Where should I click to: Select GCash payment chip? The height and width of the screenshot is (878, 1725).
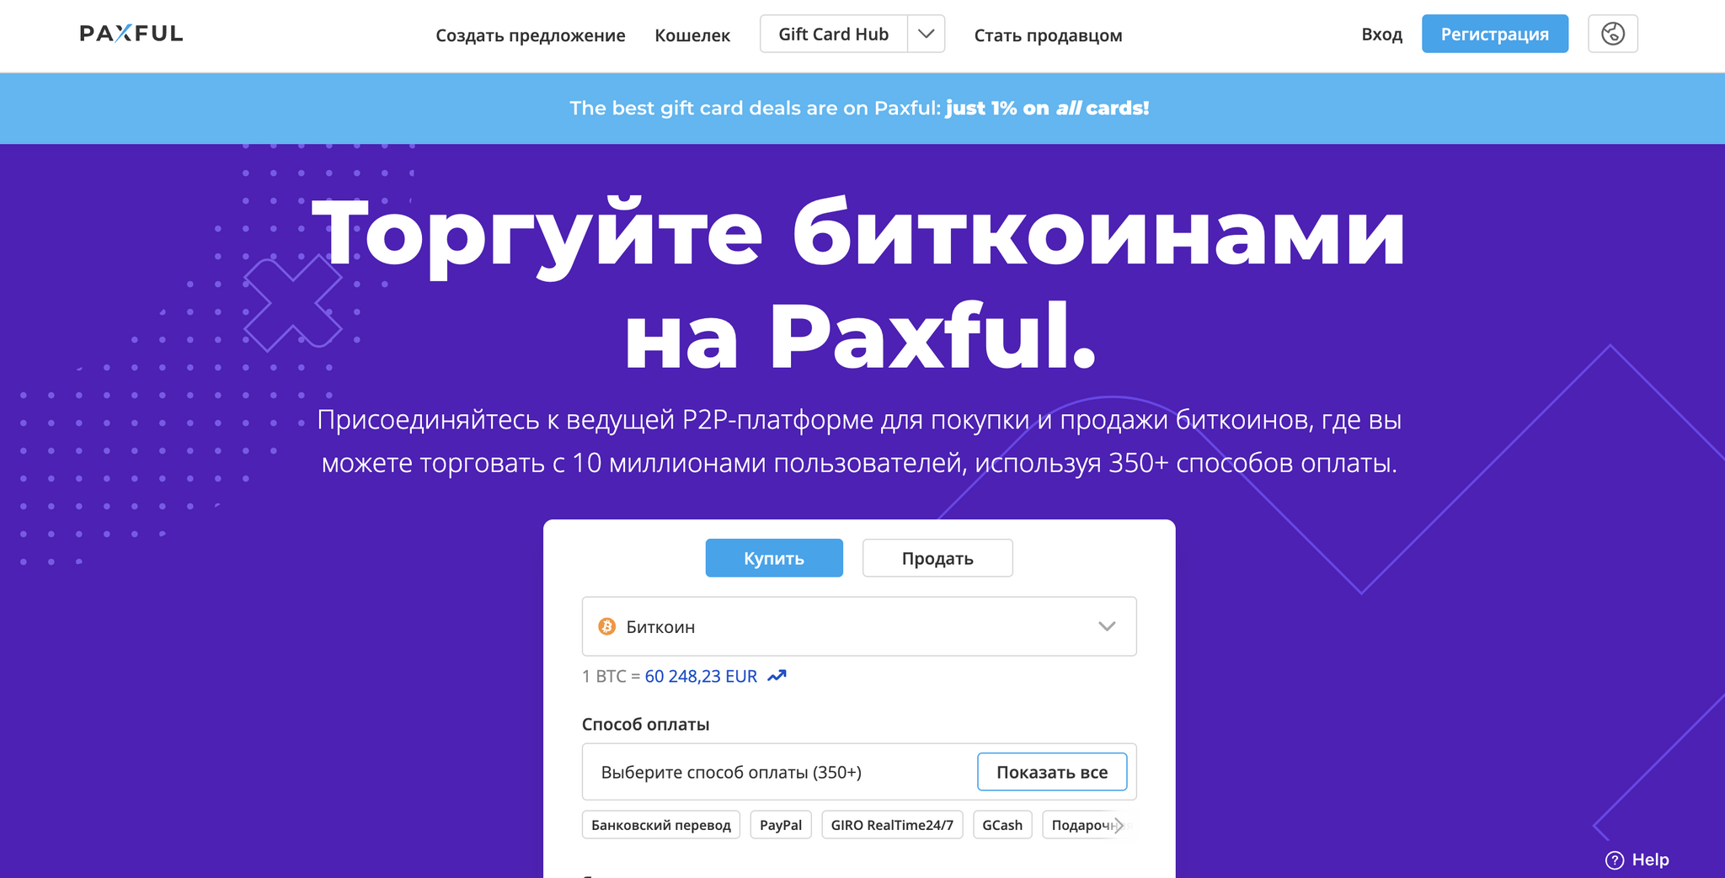1002,825
